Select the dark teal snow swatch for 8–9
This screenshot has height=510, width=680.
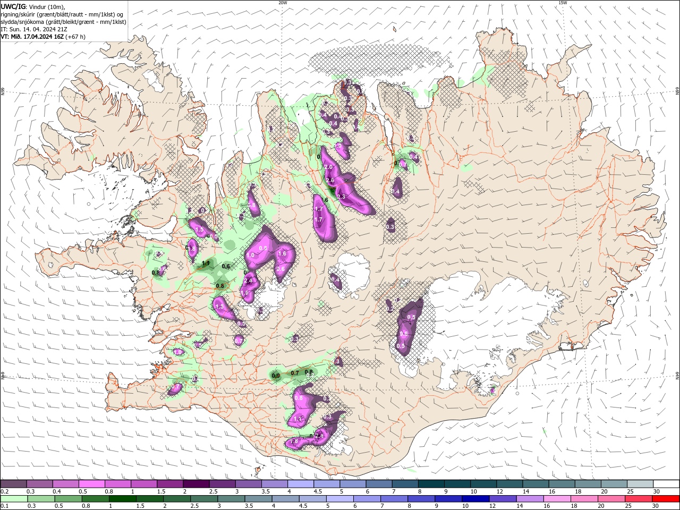coord(431,483)
